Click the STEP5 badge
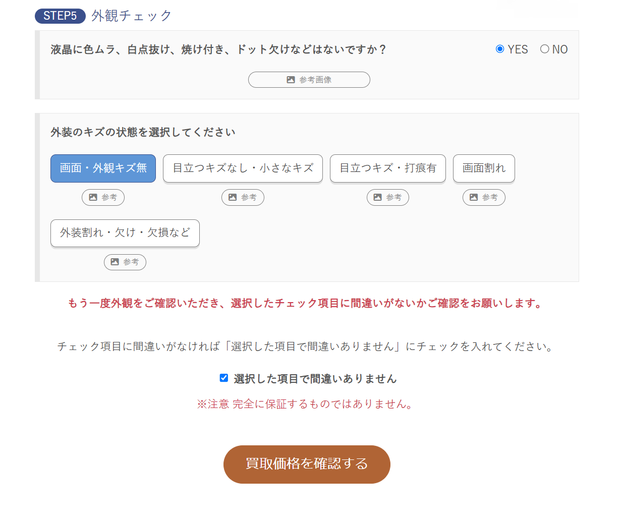The height and width of the screenshot is (522, 621). pos(60,16)
